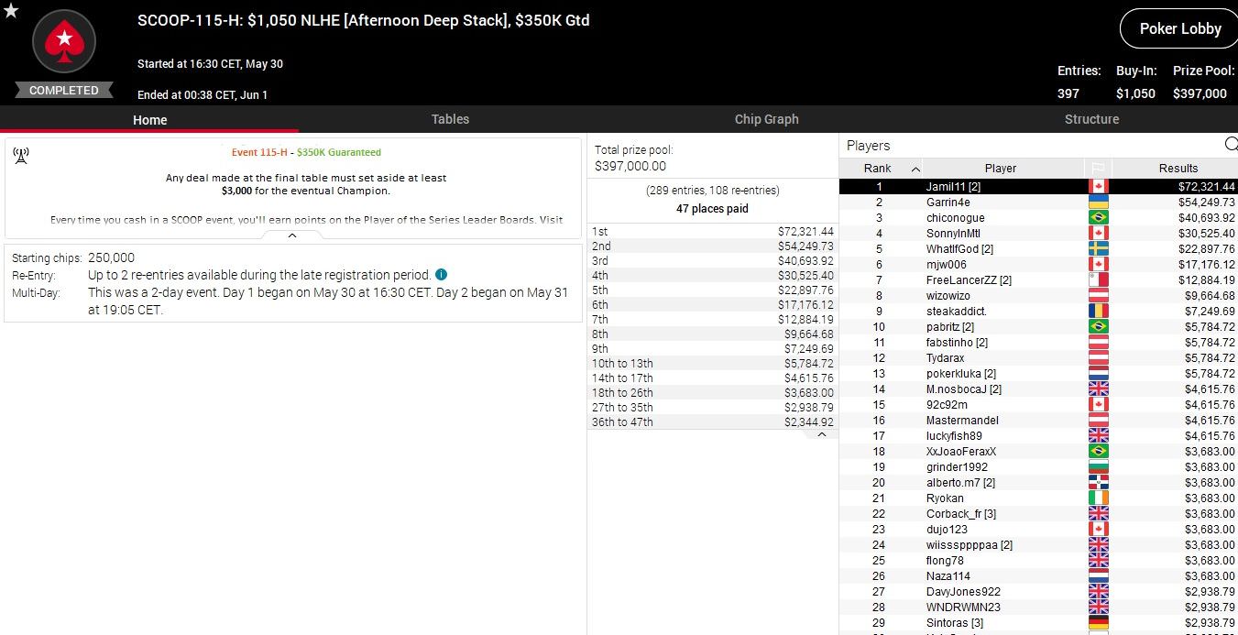Click the Canada flag next to Jamil11
Screen dimensions: 1238x635
1097,187
